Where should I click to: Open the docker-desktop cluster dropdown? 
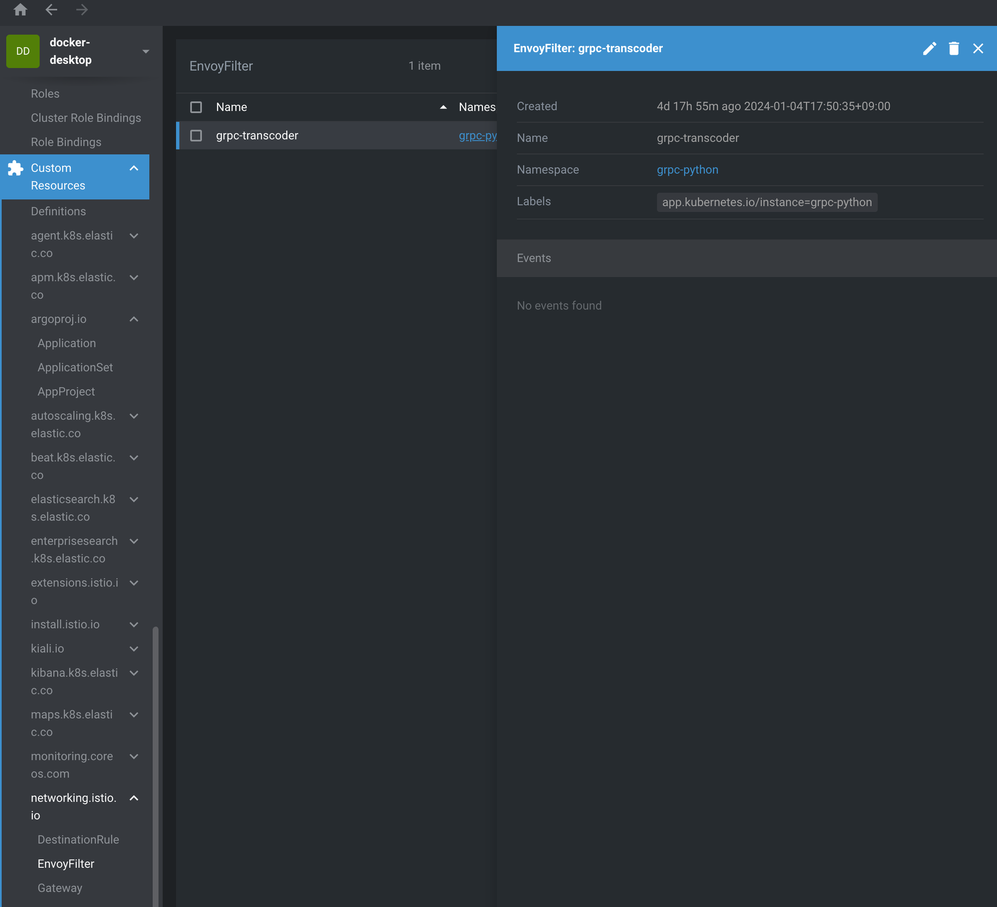pyautogui.click(x=145, y=51)
